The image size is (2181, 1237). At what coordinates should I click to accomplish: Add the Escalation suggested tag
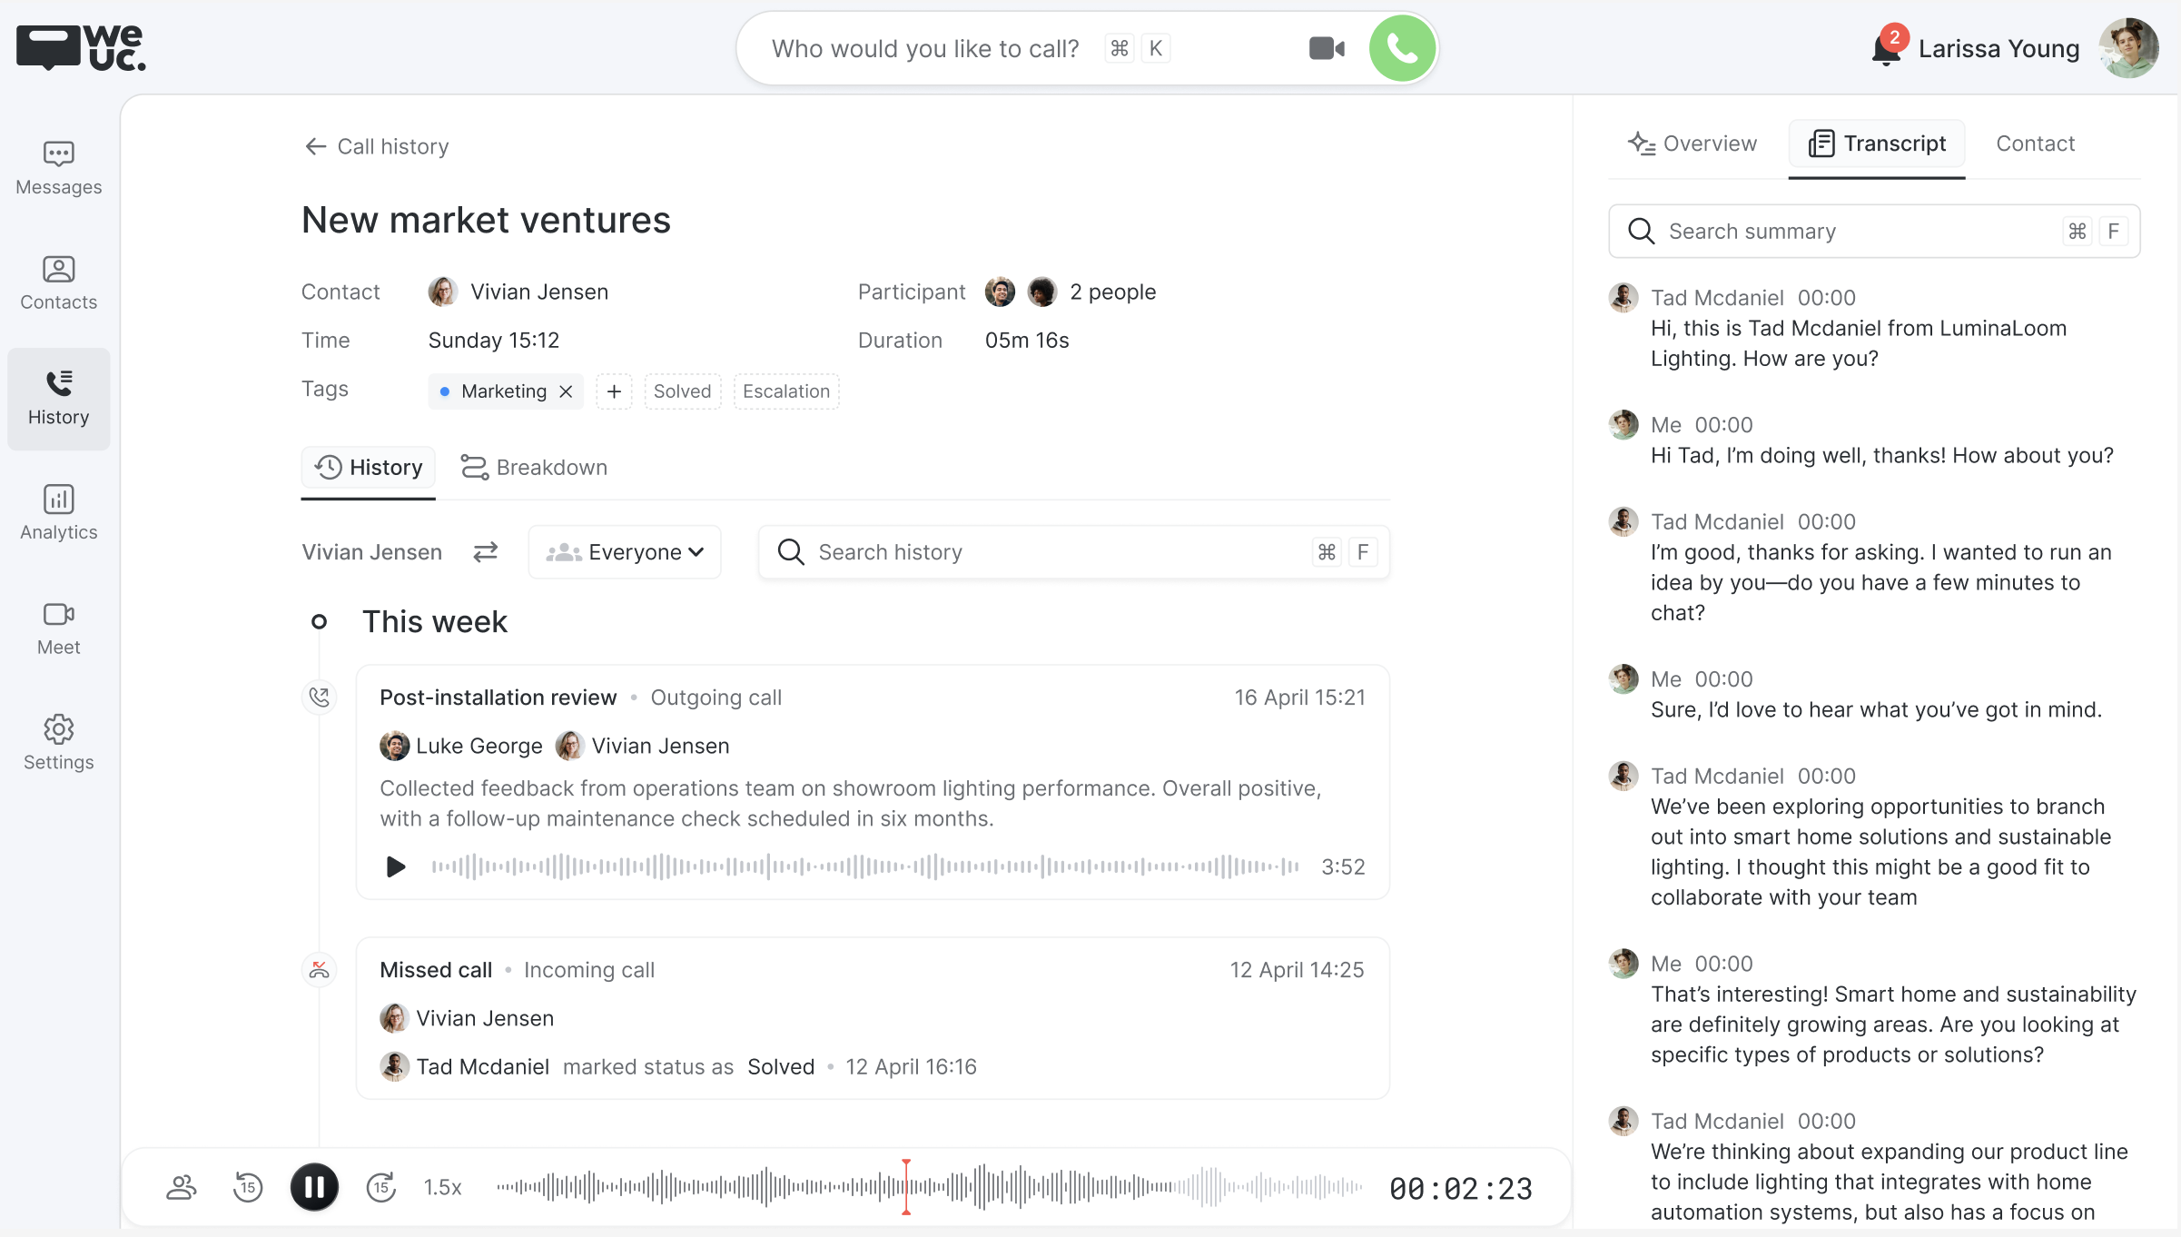[785, 391]
